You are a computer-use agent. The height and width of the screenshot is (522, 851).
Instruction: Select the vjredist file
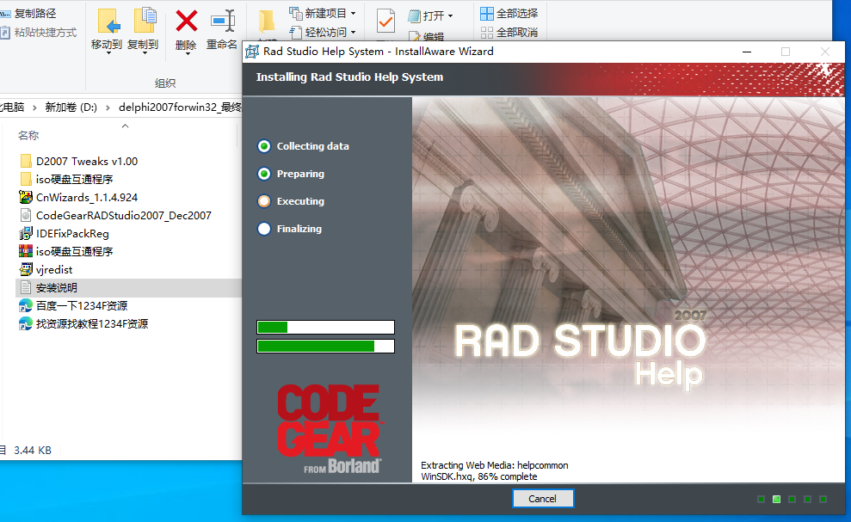[x=53, y=270]
